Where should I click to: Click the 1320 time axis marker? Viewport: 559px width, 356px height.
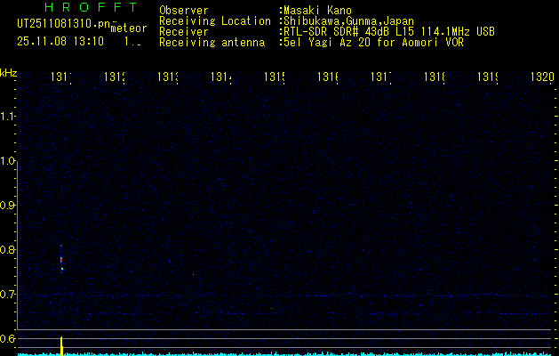[541, 77]
